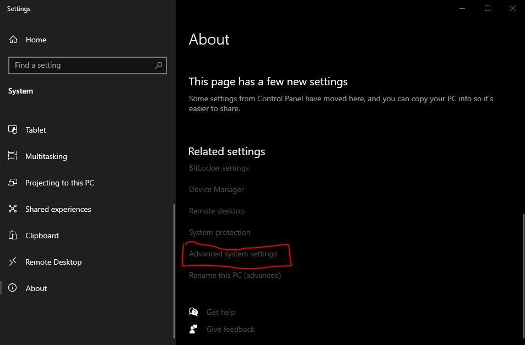The width and height of the screenshot is (525, 345).
Task: Focus the Find a setting search box
Action: [x=83, y=65]
